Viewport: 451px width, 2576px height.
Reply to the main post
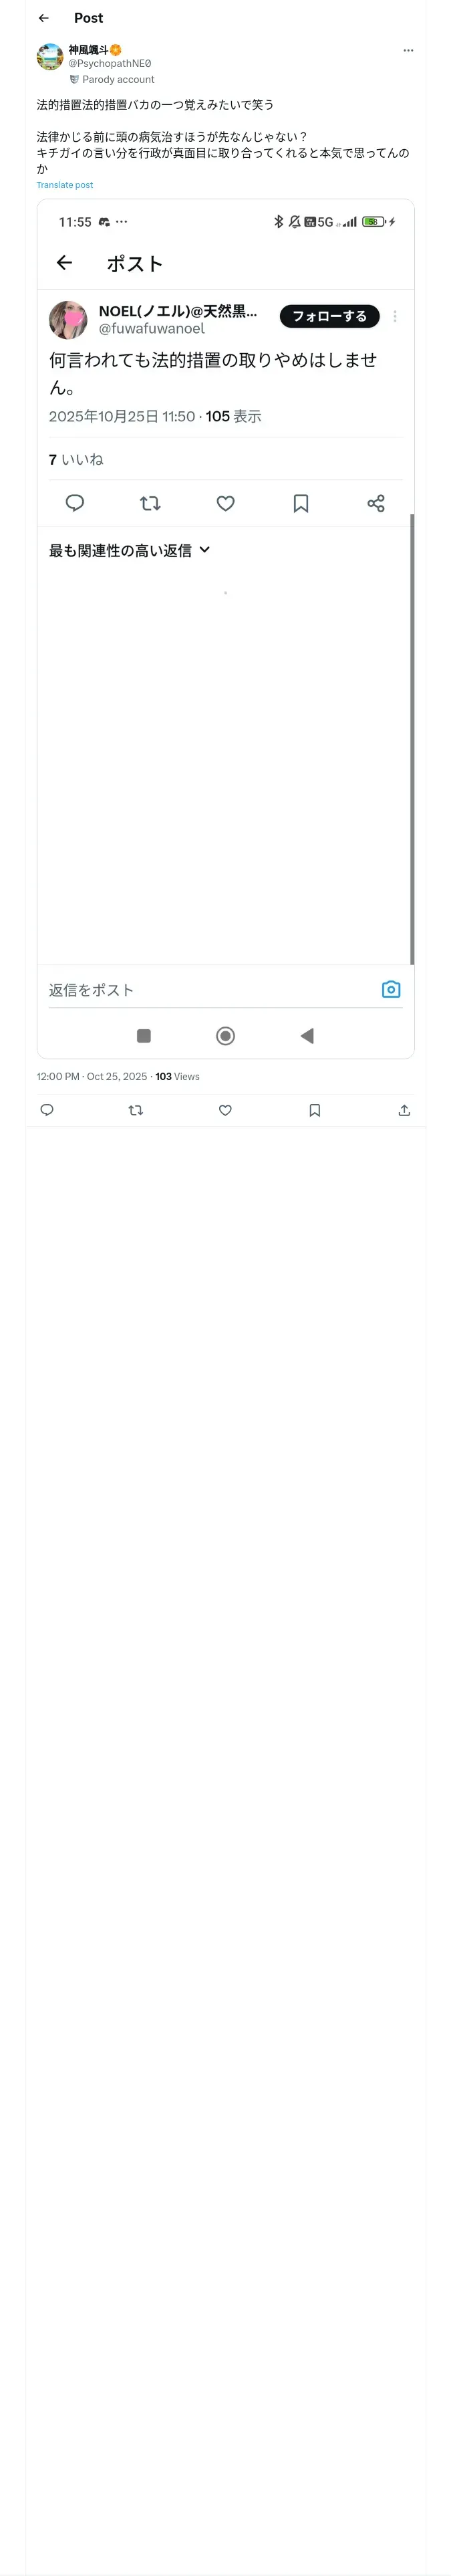(x=47, y=1110)
